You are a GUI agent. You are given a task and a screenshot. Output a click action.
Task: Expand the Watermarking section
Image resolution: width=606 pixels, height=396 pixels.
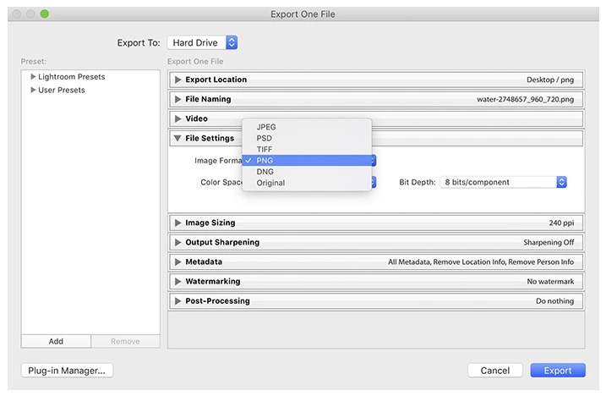tap(177, 282)
